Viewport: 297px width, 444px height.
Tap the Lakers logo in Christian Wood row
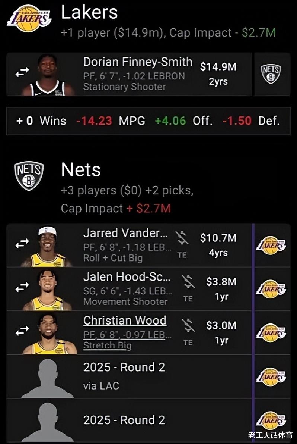tap(271, 333)
